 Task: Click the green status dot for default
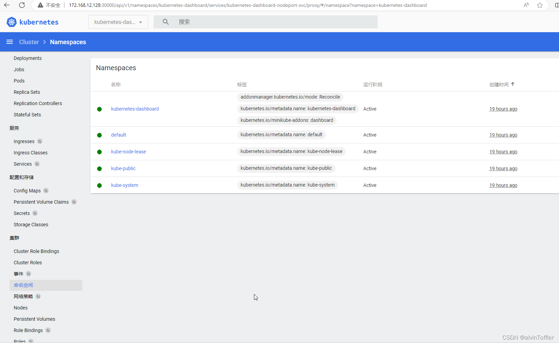coord(99,135)
